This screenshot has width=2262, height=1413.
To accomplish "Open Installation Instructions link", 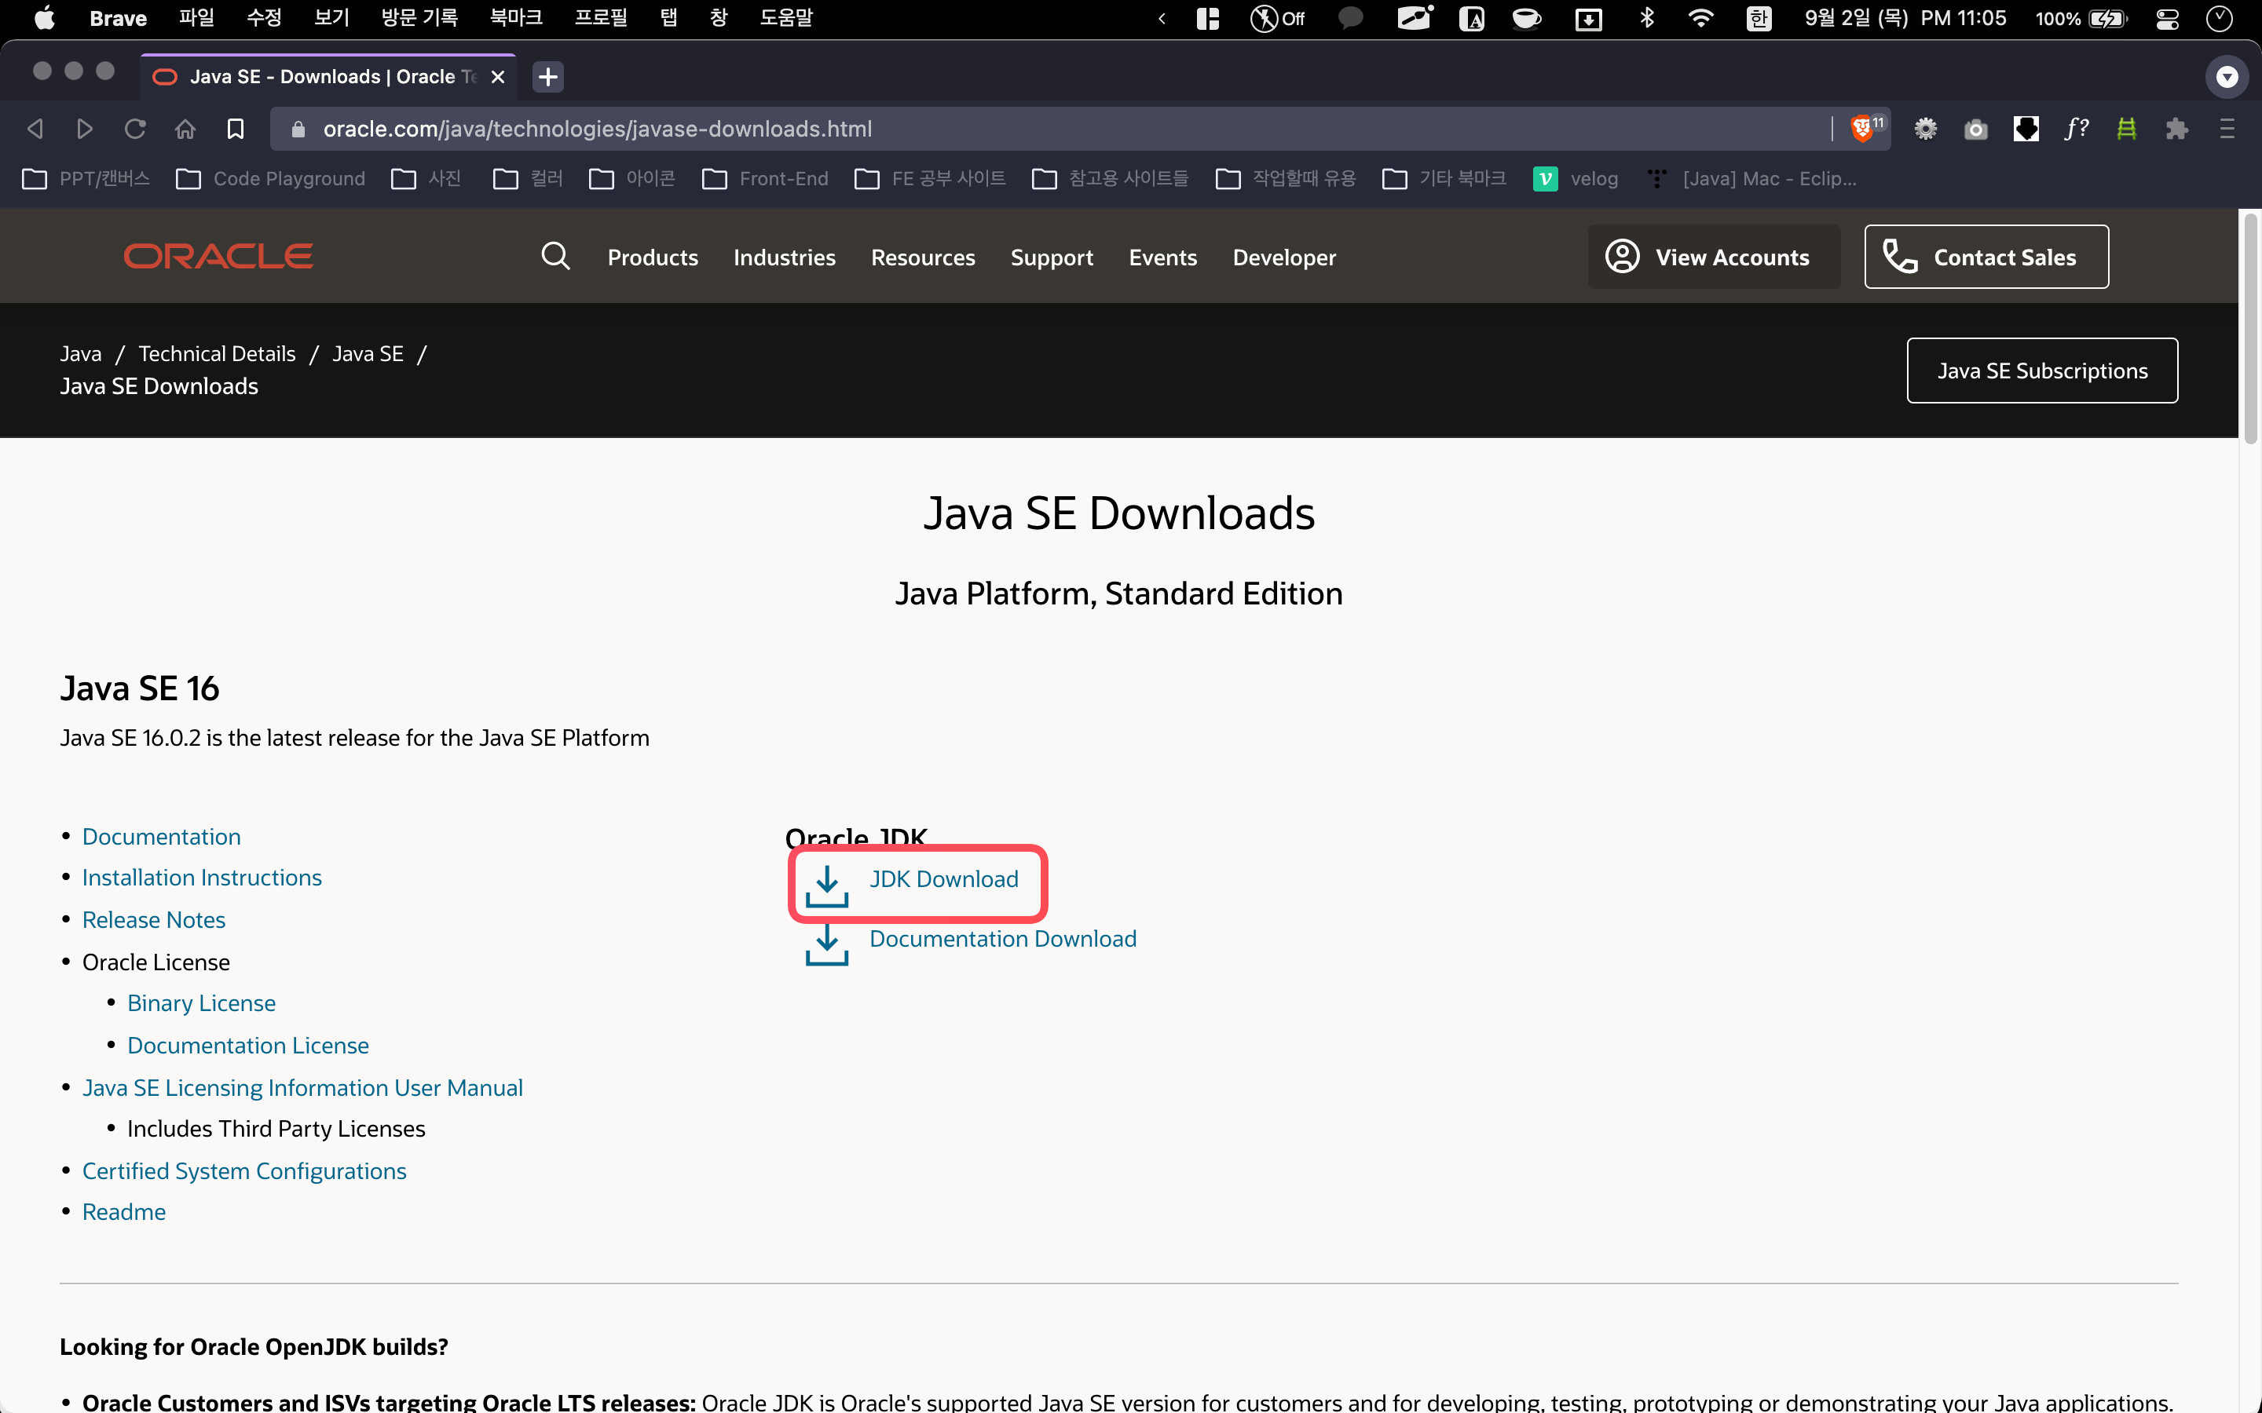I will (202, 878).
